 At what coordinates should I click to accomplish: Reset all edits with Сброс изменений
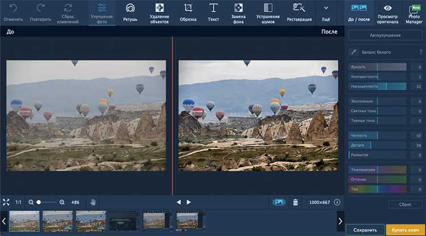click(68, 13)
